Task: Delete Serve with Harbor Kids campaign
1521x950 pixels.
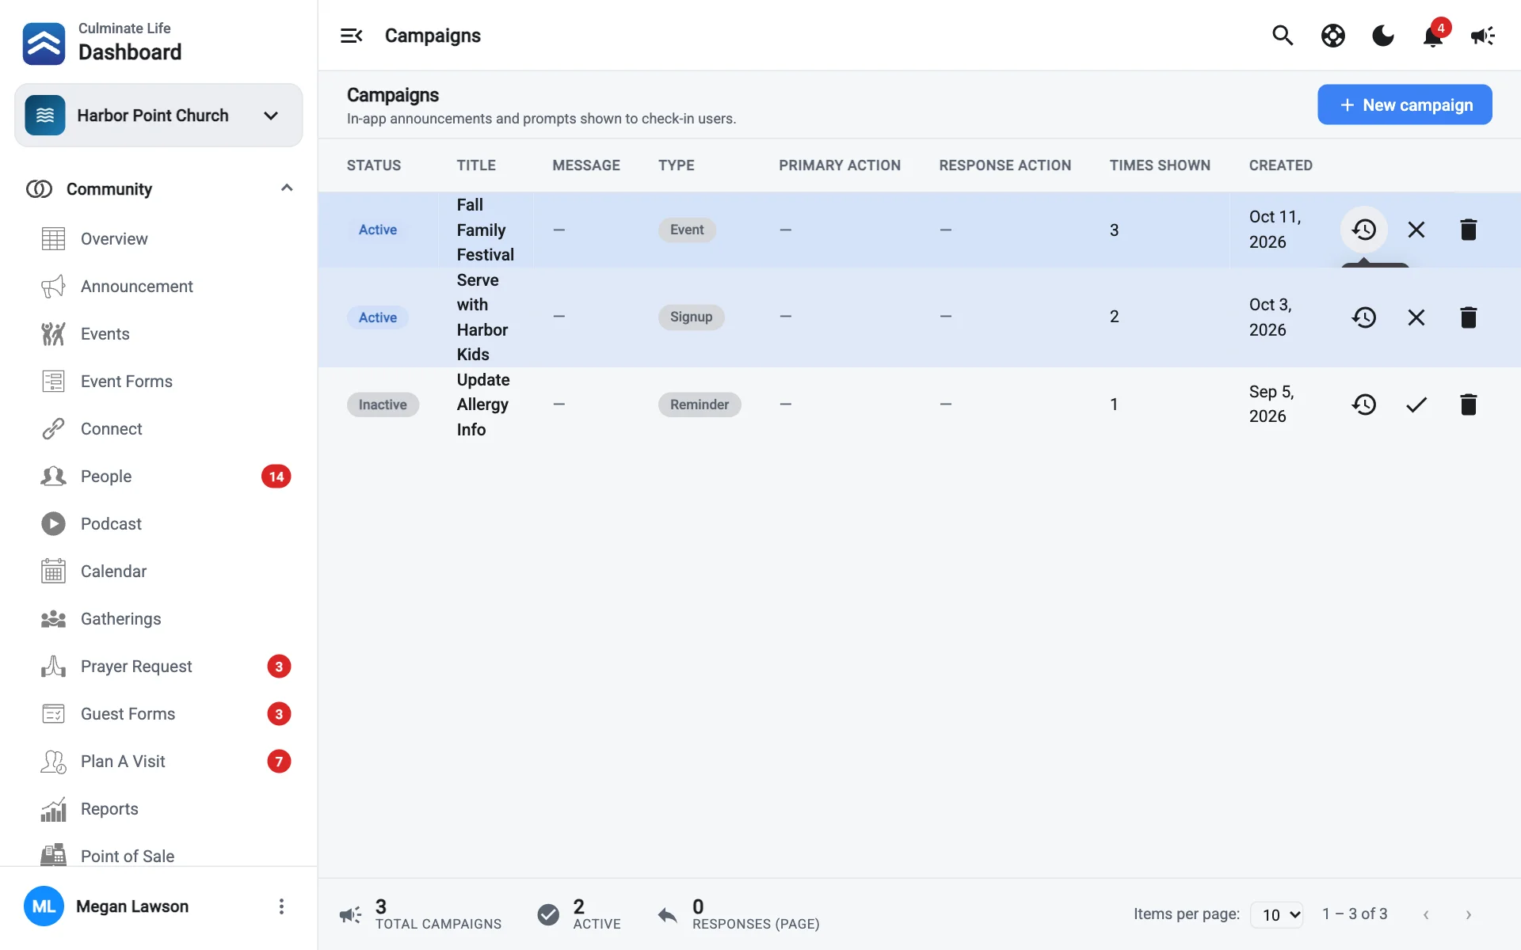Action: tap(1469, 317)
